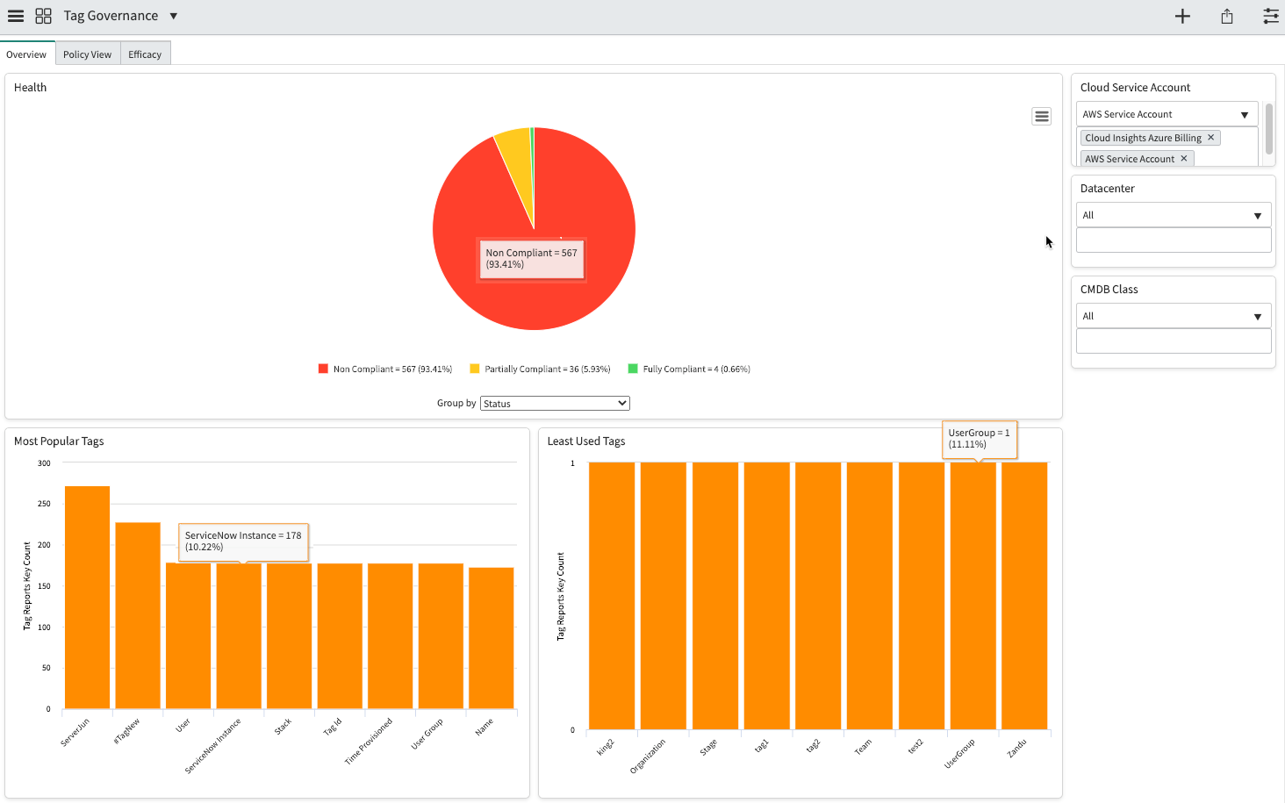Image resolution: width=1285 pixels, height=803 pixels.
Task: Open the dashboards grid icon
Action: (43, 16)
